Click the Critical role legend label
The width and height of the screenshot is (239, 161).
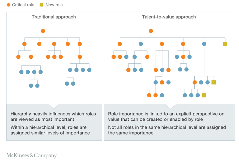pos(23,5)
